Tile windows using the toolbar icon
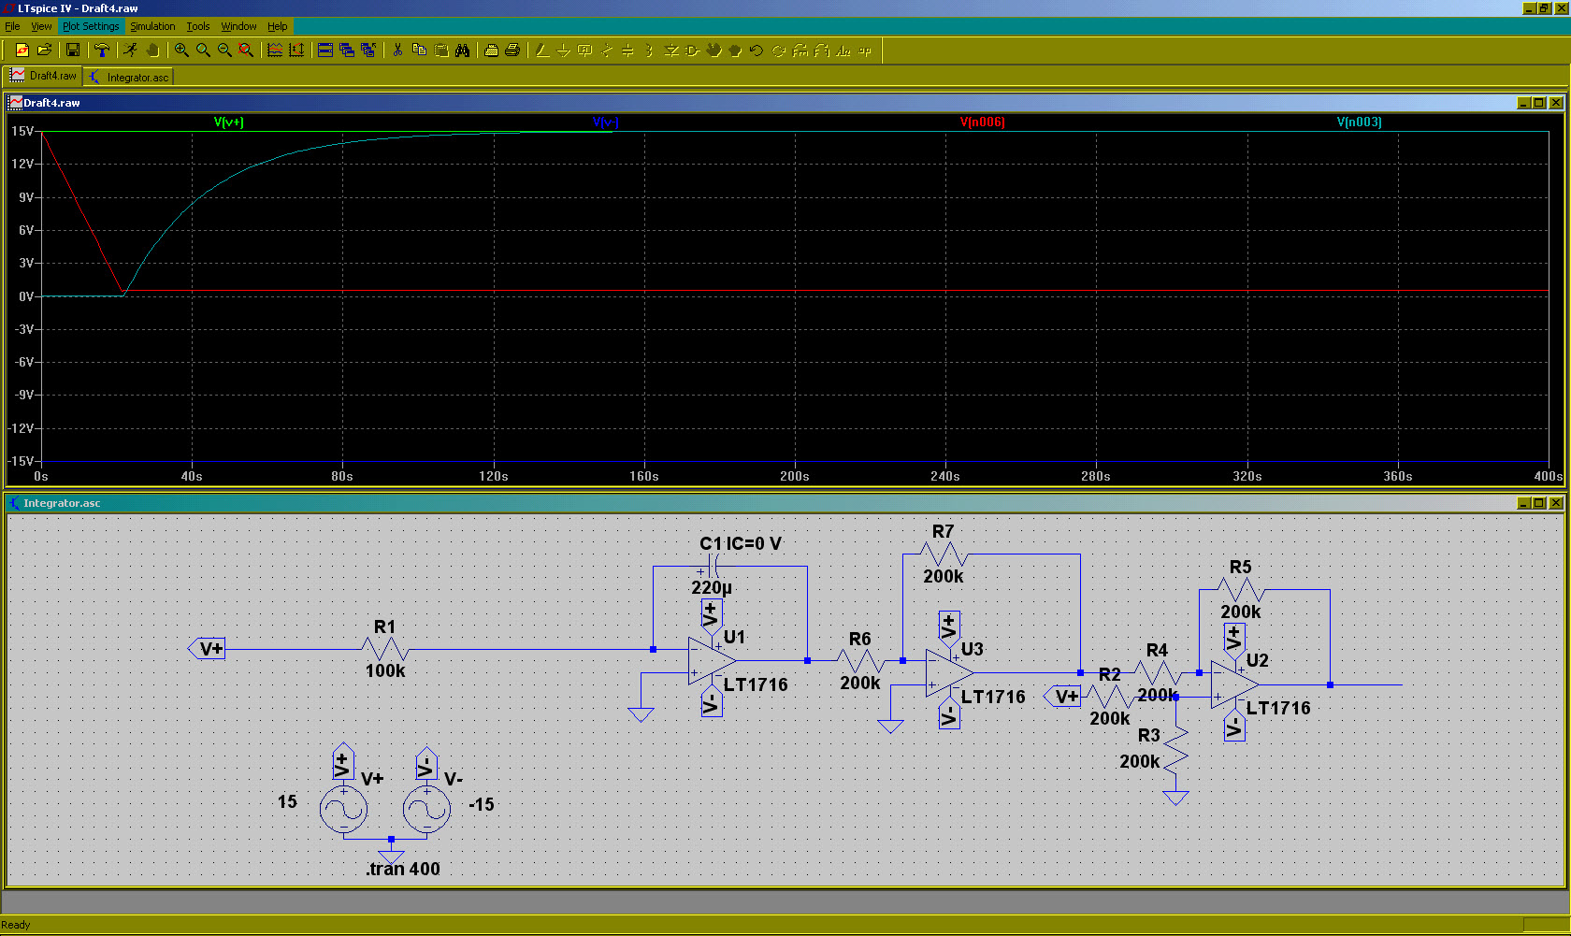 pyautogui.click(x=325, y=50)
